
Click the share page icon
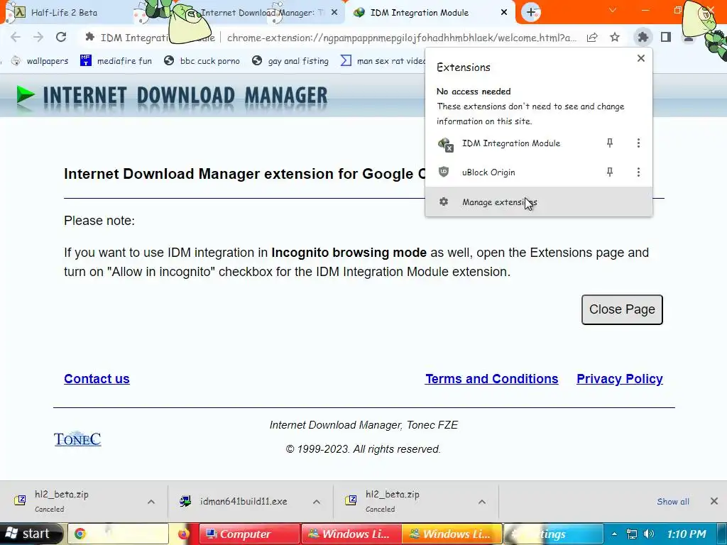click(x=592, y=38)
